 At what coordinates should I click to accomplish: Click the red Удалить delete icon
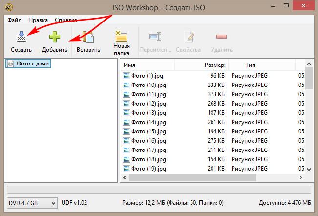tap(221, 37)
